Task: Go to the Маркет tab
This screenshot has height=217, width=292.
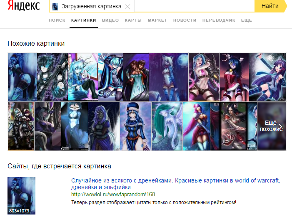Action: click(157, 20)
